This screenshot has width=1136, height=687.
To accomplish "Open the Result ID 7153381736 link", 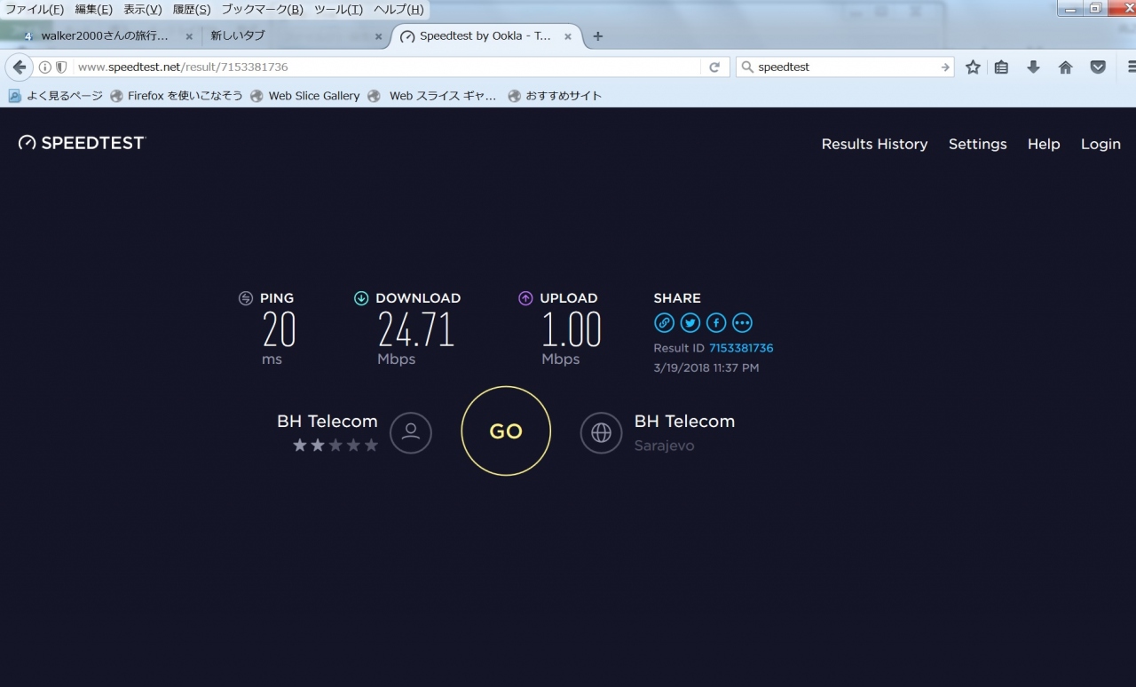I will (740, 348).
